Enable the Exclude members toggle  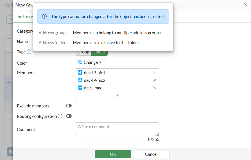69,106
